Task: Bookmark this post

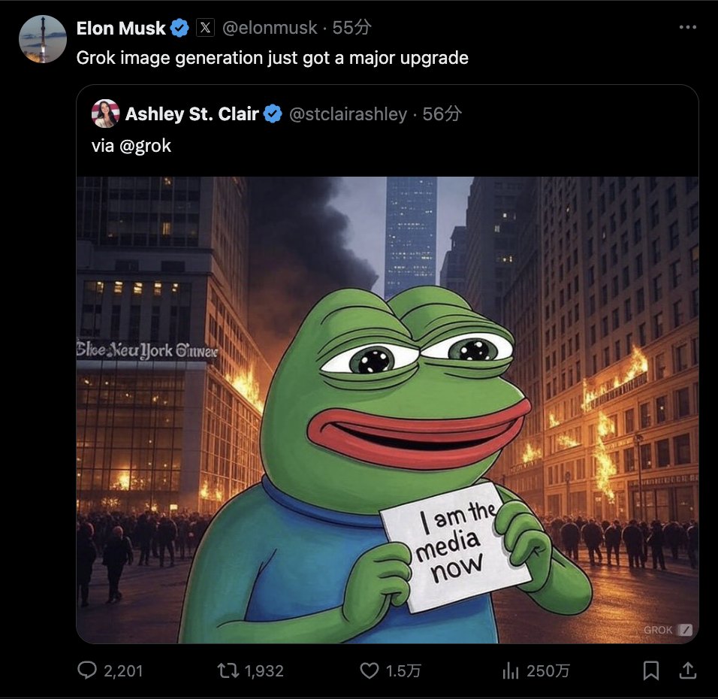Action: coord(650,670)
